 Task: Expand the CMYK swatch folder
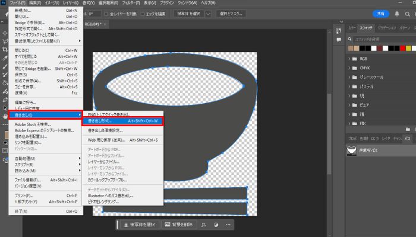pyautogui.click(x=349, y=68)
